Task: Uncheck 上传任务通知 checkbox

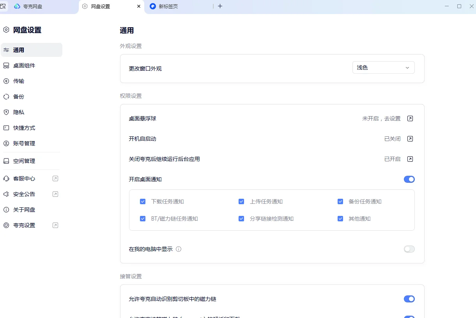Action: click(x=241, y=201)
